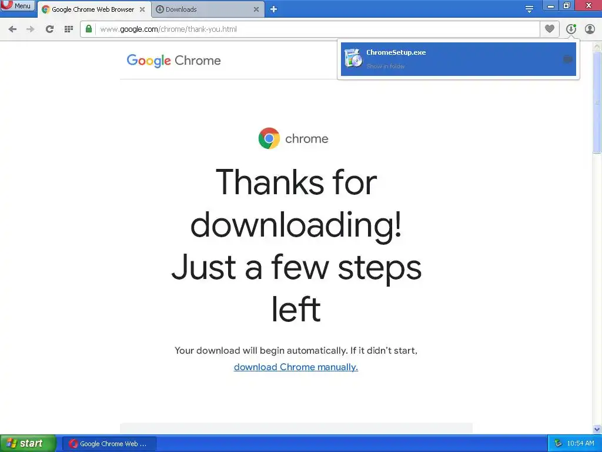Viewport: 602px width, 452px height.
Task: Click the vertical scrollbar thumb
Action: [x=597, y=102]
